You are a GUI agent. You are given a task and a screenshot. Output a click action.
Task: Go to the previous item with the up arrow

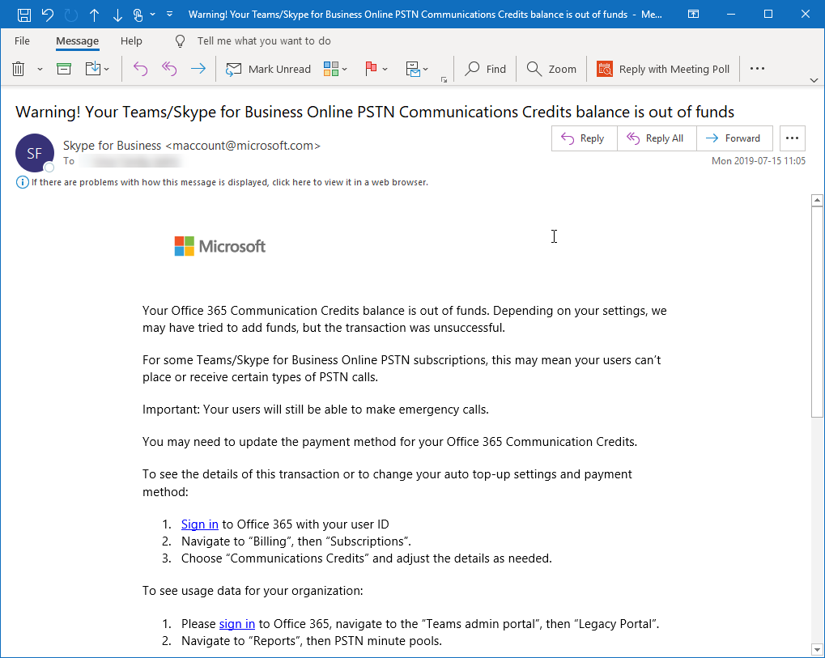(94, 15)
